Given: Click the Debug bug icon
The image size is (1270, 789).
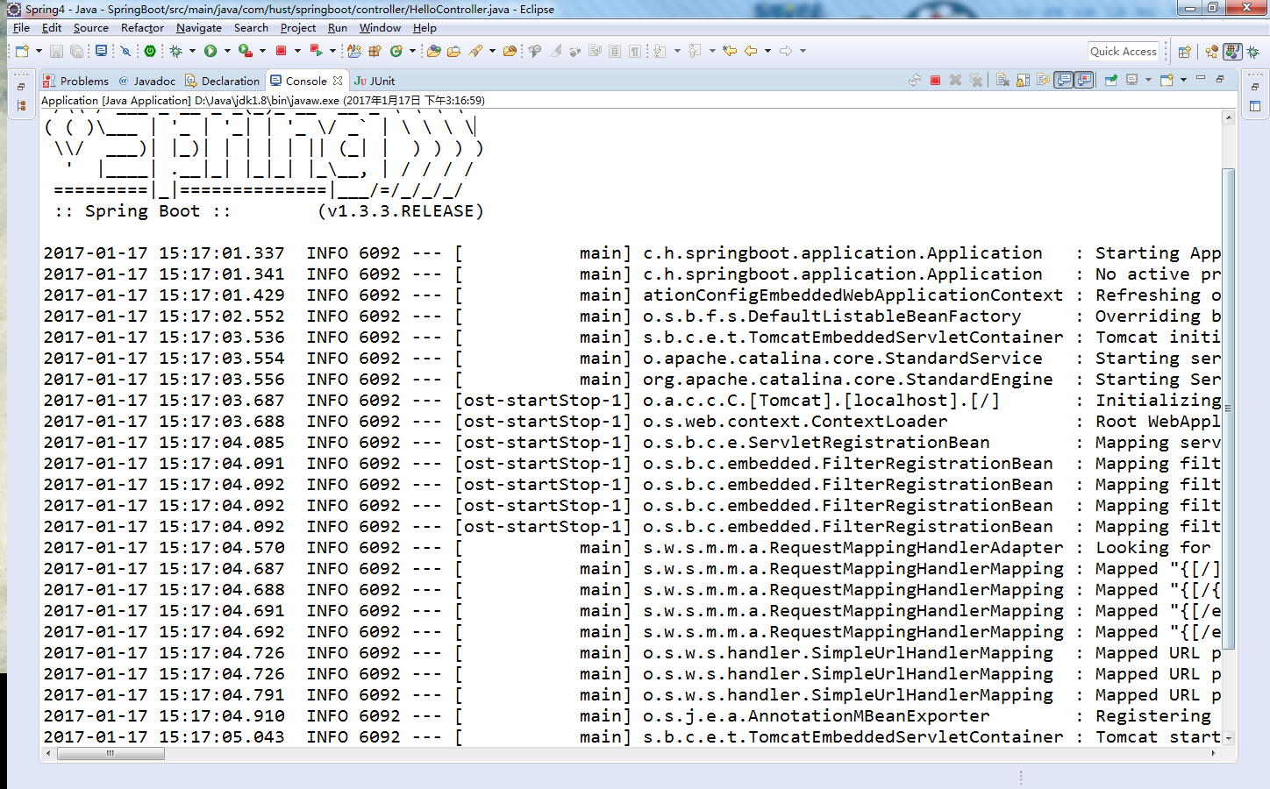Looking at the screenshot, I should 175,51.
